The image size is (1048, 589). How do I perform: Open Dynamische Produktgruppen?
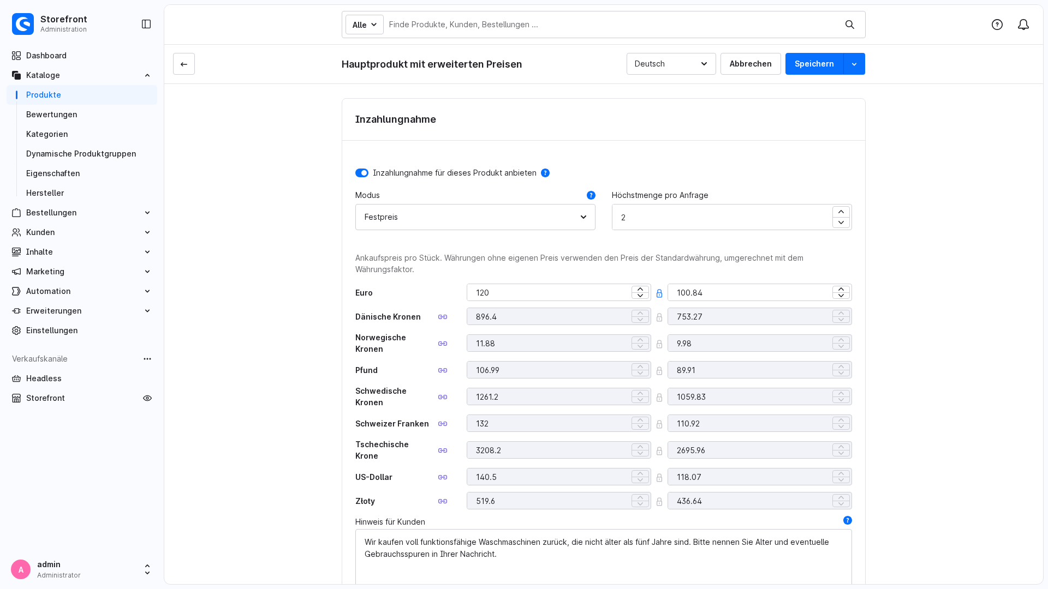[82, 154]
